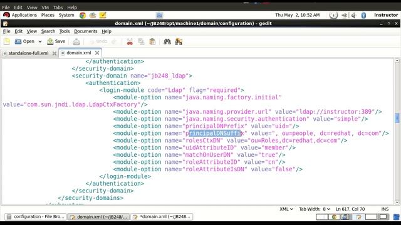Select the domain.xml document tab
Image resolution: width=401 pixels, height=225 pixels.
pos(79,52)
